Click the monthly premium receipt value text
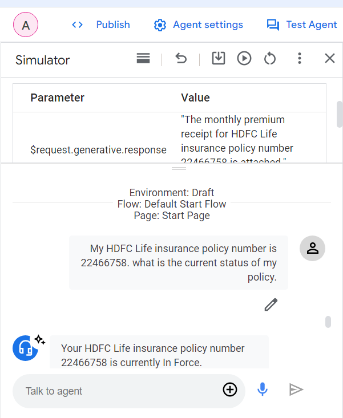The height and width of the screenshot is (418, 343). [237, 140]
